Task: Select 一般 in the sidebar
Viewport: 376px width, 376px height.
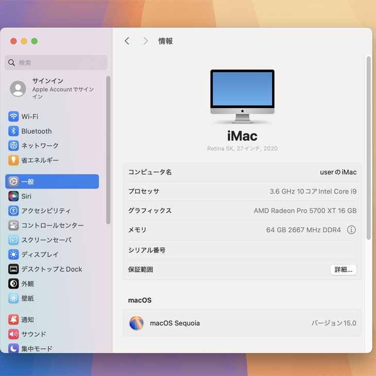Action: (52, 181)
